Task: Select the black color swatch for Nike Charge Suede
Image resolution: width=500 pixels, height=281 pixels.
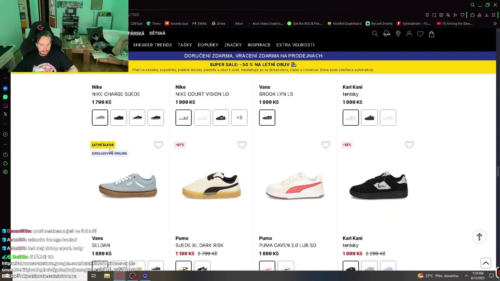Action: [119, 117]
